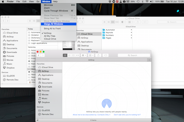This screenshot has width=184, height=122.
Task: Click Share button in iCloud Drive window
Action: 138,22
